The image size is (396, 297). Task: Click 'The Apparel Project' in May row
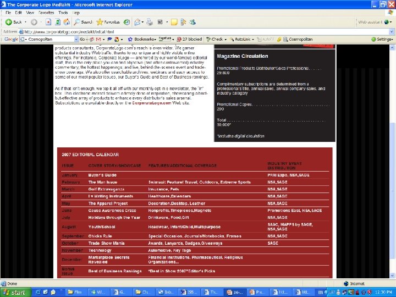108,204
